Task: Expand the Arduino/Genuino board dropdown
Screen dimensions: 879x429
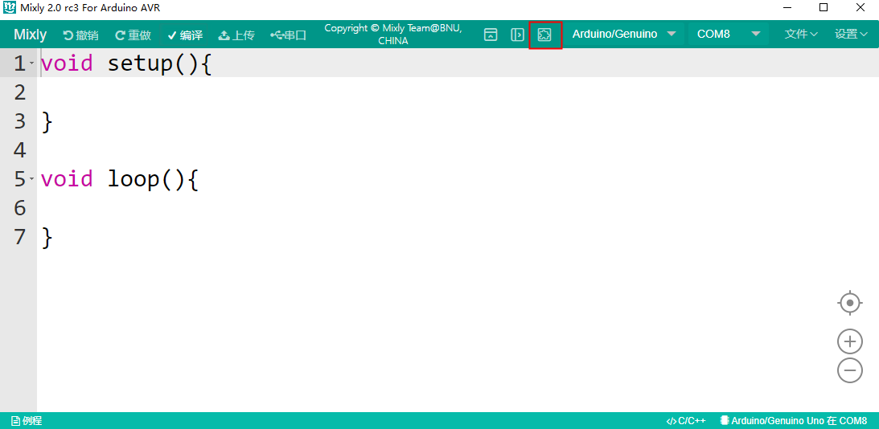Action: [x=623, y=34]
